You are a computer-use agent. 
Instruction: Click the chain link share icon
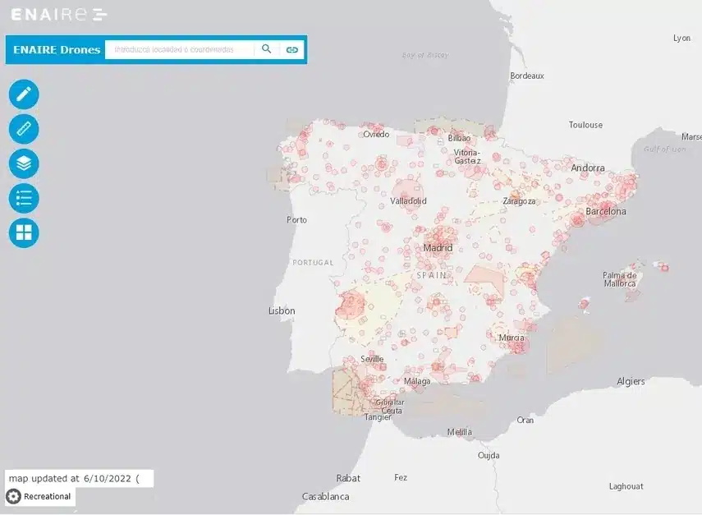click(x=291, y=49)
